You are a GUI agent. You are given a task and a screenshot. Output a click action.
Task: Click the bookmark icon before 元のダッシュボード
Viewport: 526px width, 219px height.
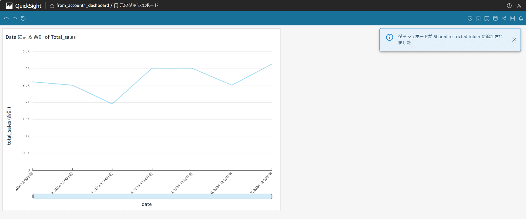116,6
